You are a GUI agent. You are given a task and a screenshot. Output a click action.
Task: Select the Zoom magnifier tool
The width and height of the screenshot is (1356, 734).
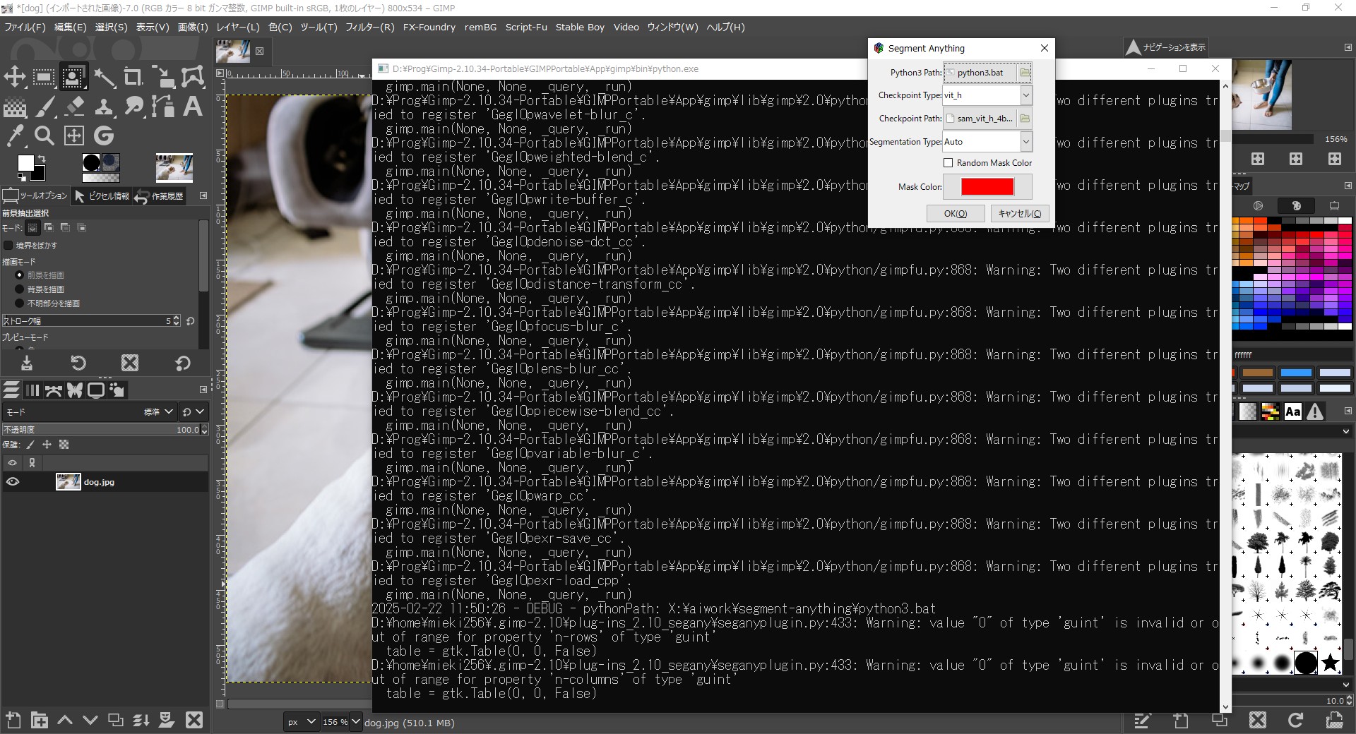44,136
